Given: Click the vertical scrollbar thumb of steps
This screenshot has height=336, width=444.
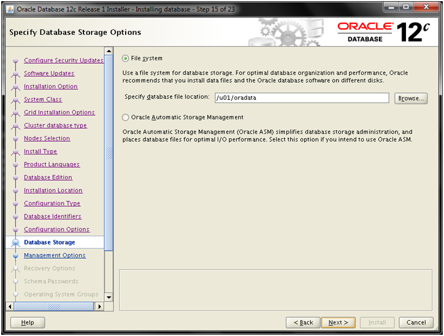Looking at the screenshot, I should point(109,153).
